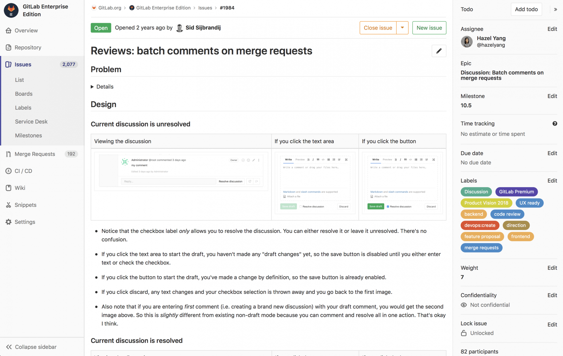Click the pencil icon to edit issue title

[439, 51]
